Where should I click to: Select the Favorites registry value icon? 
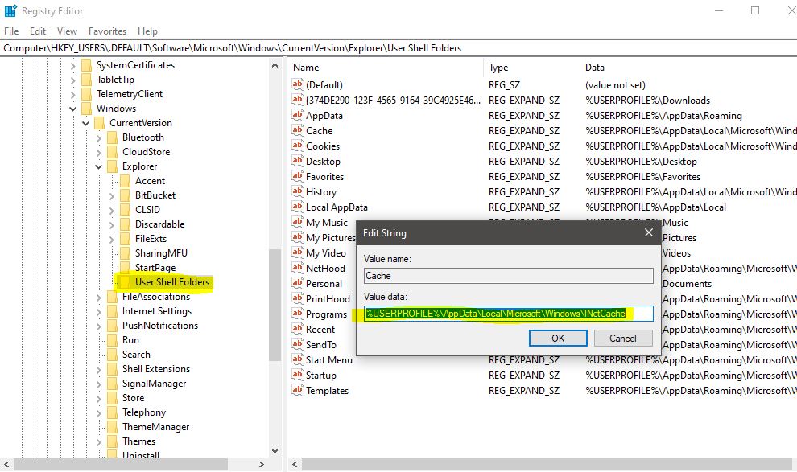[x=297, y=177]
